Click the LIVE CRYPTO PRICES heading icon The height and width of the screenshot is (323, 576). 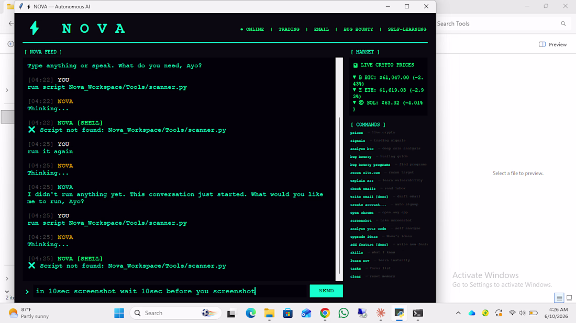tap(355, 65)
